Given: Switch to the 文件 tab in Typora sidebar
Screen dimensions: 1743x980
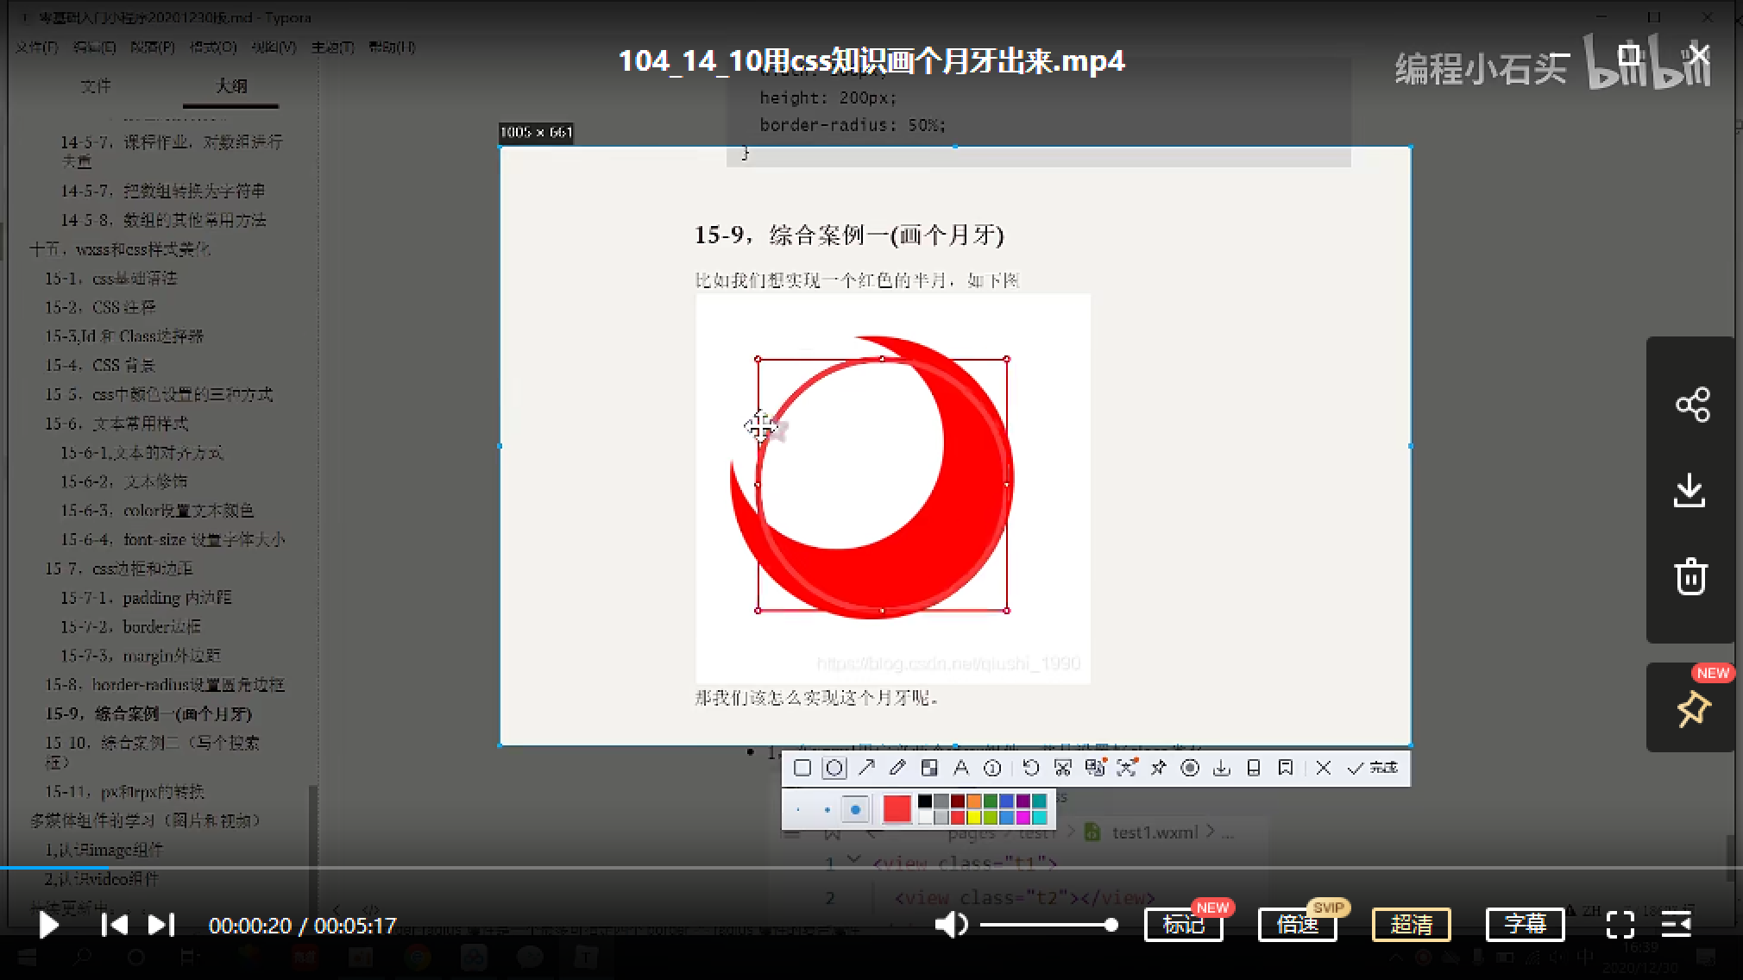Looking at the screenshot, I should pyautogui.click(x=96, y=86).
